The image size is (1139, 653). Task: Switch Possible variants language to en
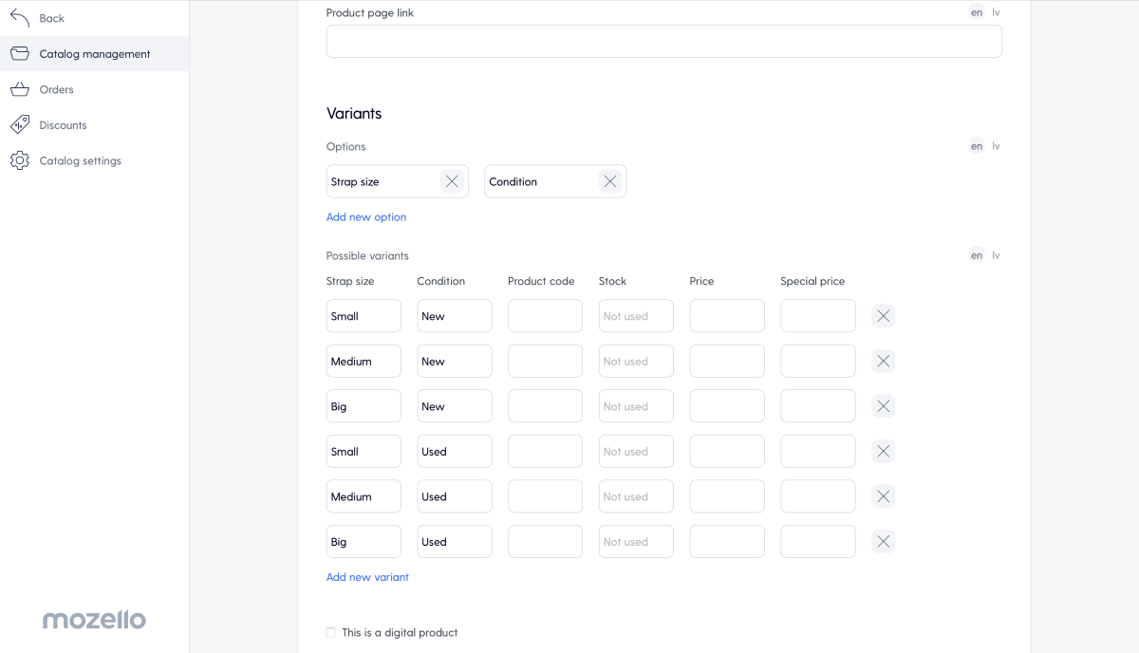click(977, 255)
